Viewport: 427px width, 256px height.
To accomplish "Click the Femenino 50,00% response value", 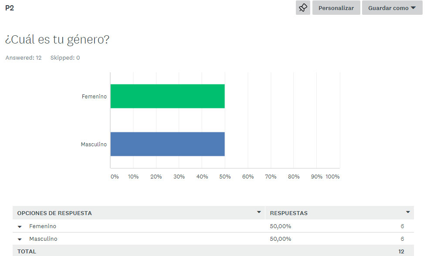I will (281, 226).
